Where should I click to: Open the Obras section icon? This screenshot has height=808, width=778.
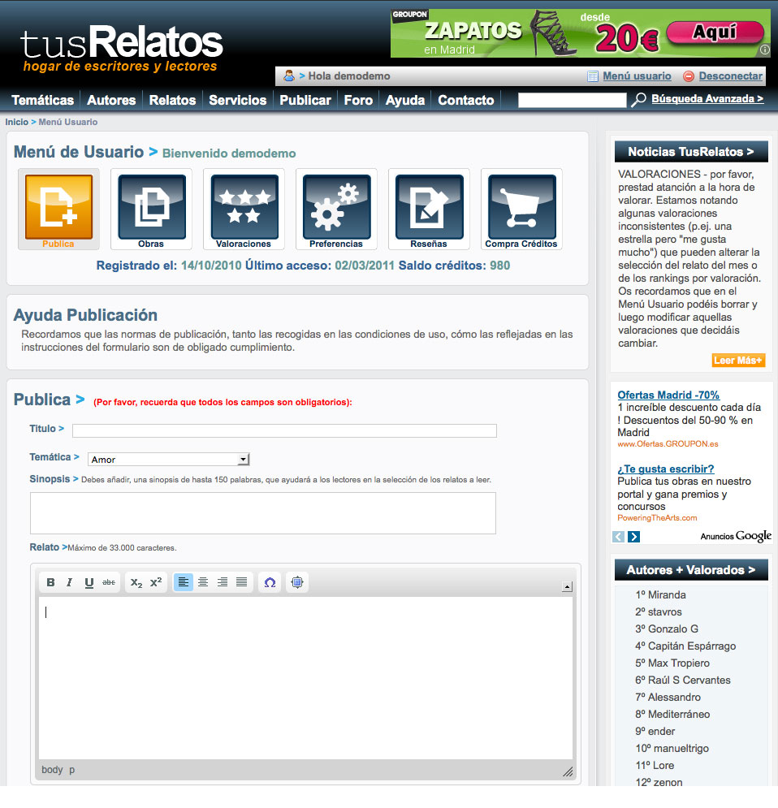[x=151, y=207]
